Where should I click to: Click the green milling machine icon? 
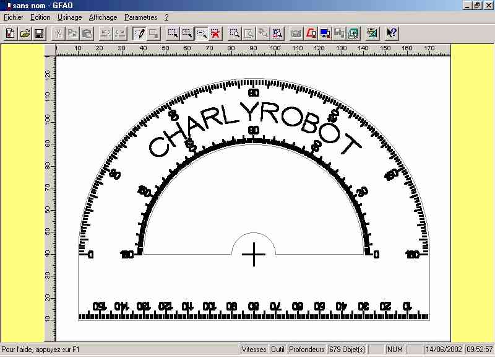(x=354, y=33)
